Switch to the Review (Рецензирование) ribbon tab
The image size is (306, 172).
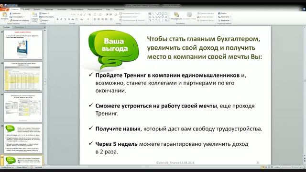pos(95,9)
